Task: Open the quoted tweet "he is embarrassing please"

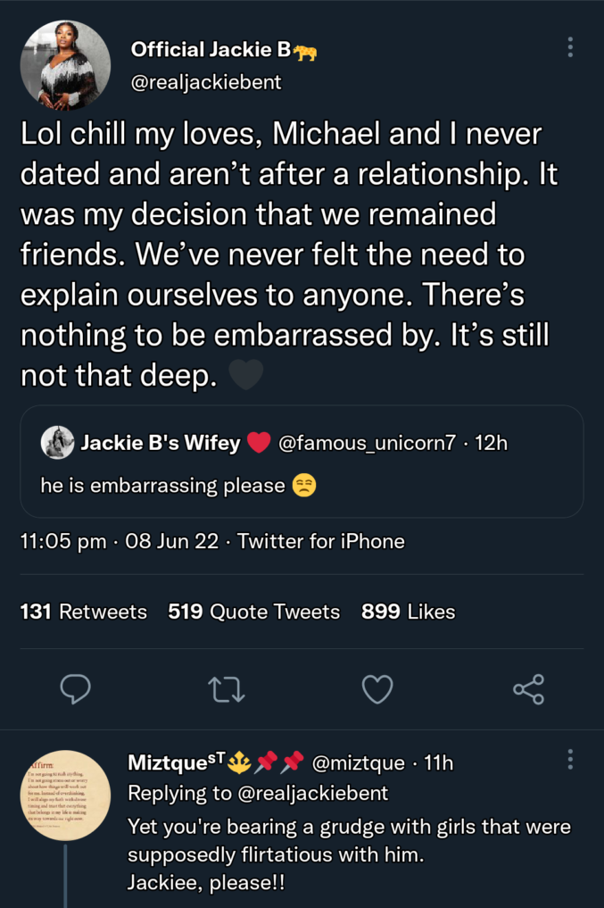Action: tap(301, 485)
